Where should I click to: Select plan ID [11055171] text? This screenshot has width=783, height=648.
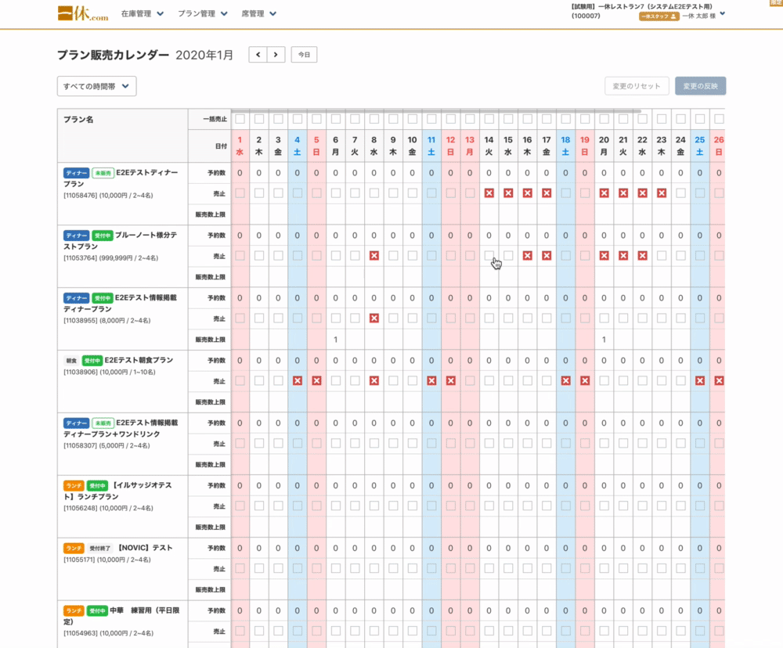[x=81, y=560]
